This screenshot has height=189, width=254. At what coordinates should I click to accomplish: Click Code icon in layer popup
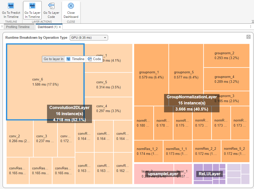[x=90, y=59]
